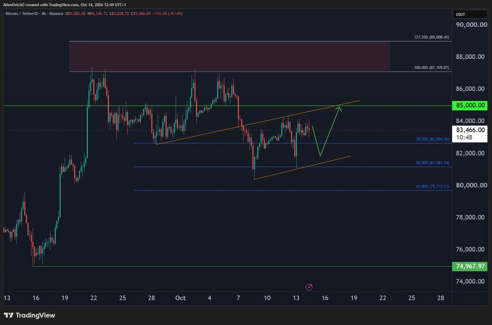
Task: Select the shaded red resistance zone
Action: tap(229, 56)
